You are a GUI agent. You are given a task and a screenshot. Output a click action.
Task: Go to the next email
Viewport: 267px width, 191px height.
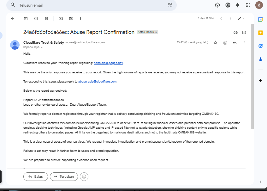pos(230,18)
